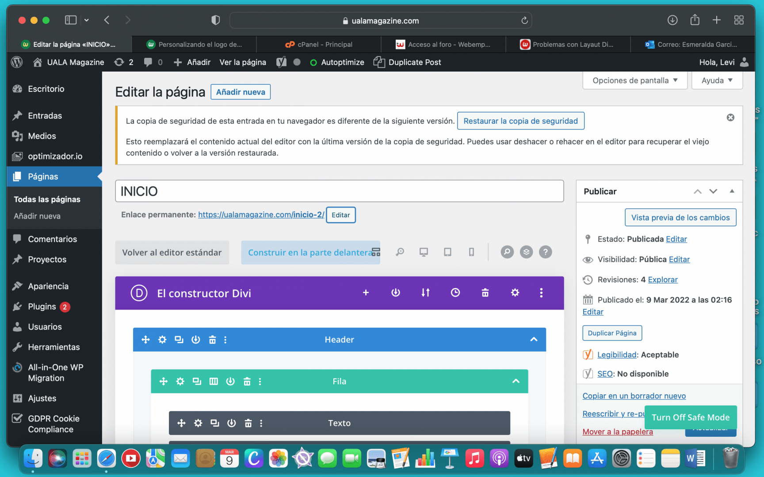The image size is (764, 477).
Task: Open Finder in Dock
Action: pos(33,458)
